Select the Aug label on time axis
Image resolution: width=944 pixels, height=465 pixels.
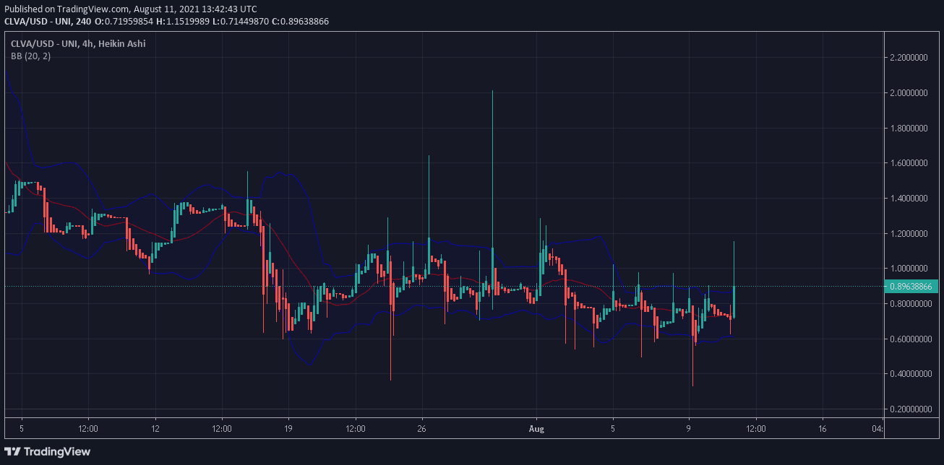click(537, 427)
